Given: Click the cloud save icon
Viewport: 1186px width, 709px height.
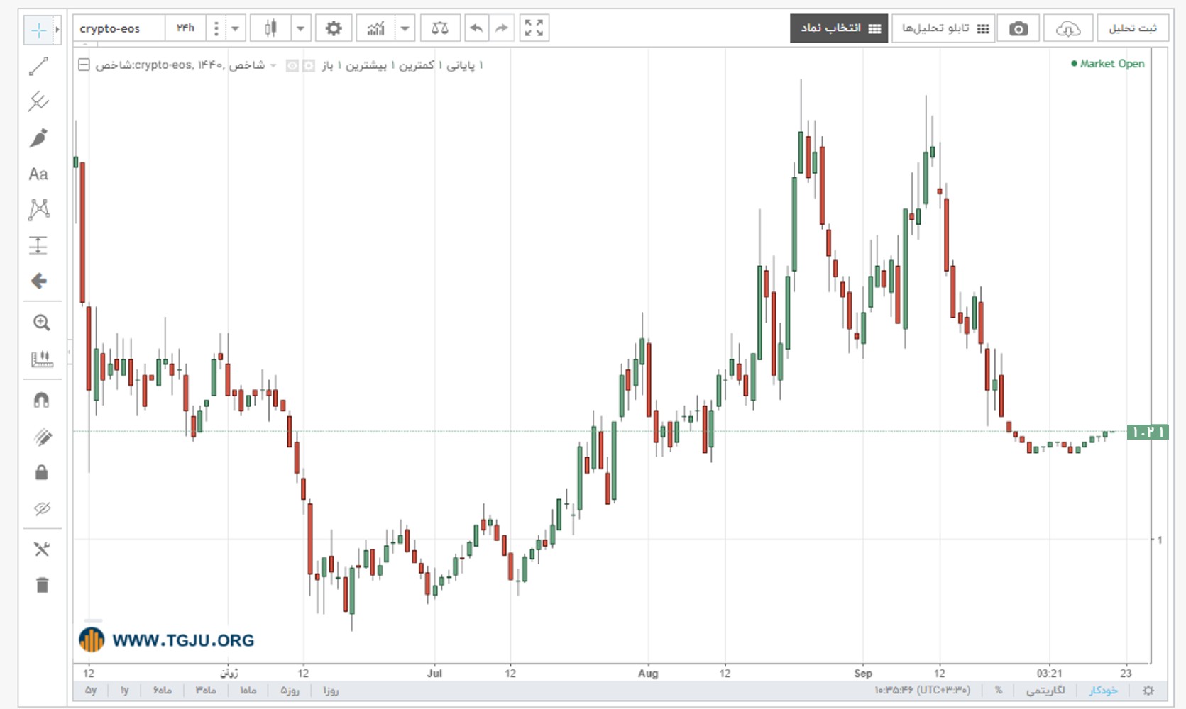Looking at the screenshot, I should pos(1068,28).
